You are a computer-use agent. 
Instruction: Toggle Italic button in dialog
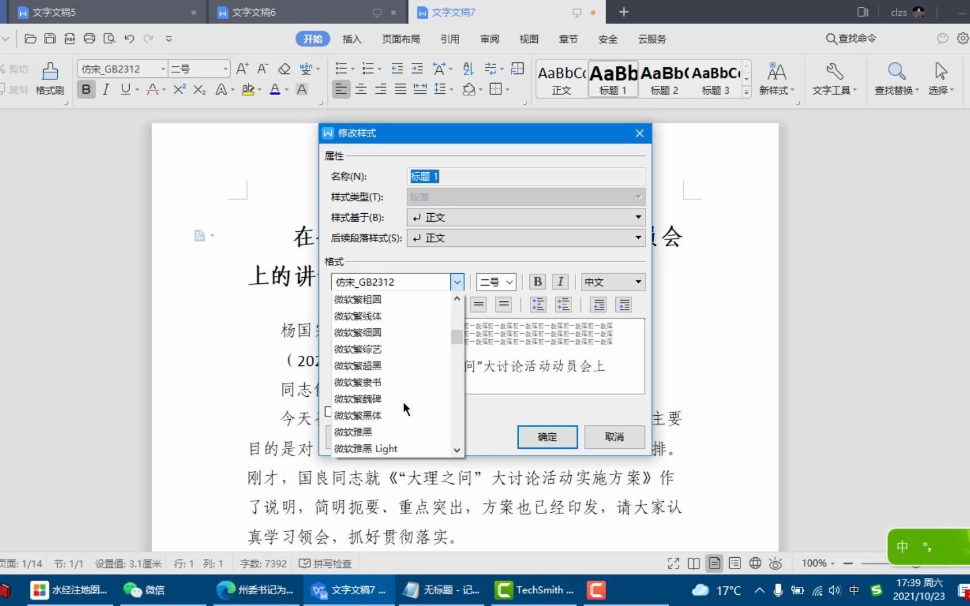pos(560,282)
